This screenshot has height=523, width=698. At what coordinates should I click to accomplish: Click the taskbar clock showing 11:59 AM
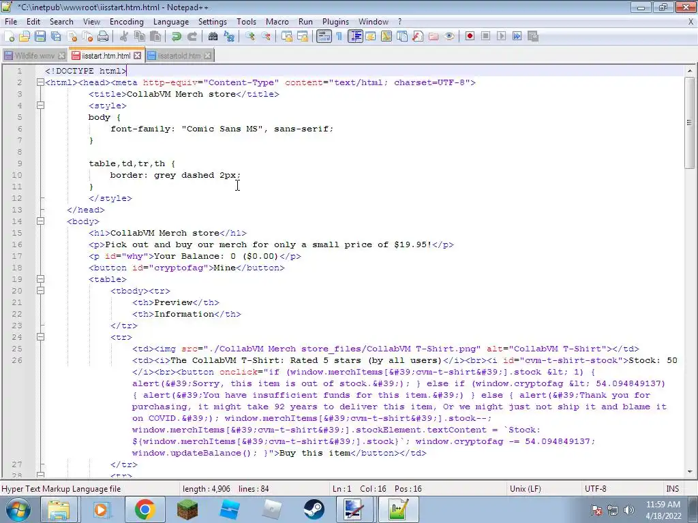pos(663,510)
